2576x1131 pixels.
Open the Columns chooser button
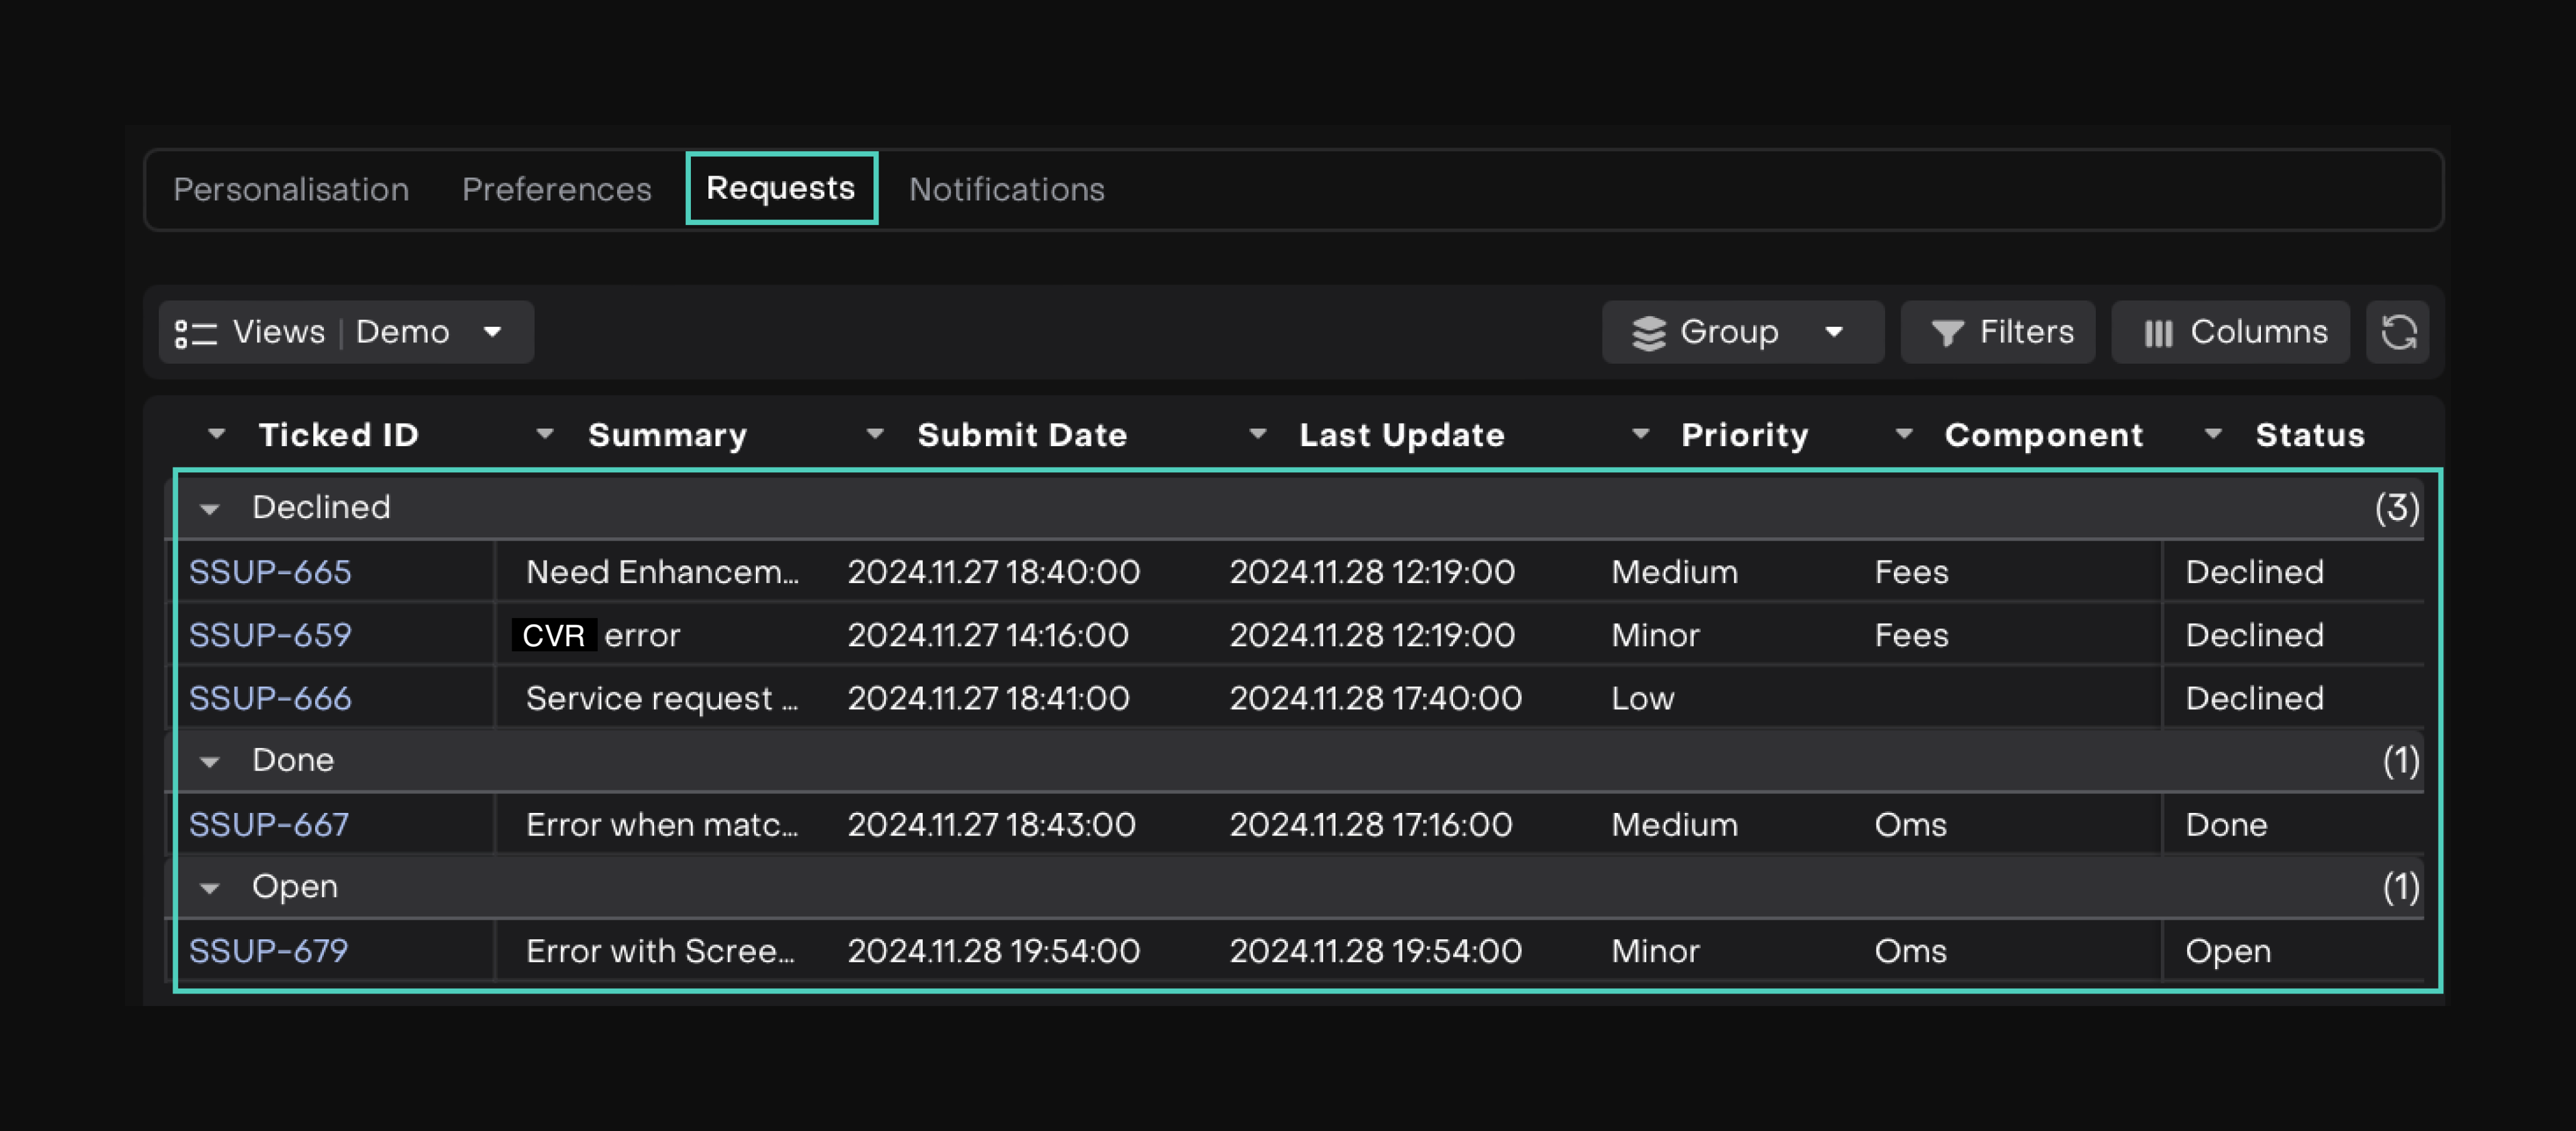click(x=2231, y=332)
